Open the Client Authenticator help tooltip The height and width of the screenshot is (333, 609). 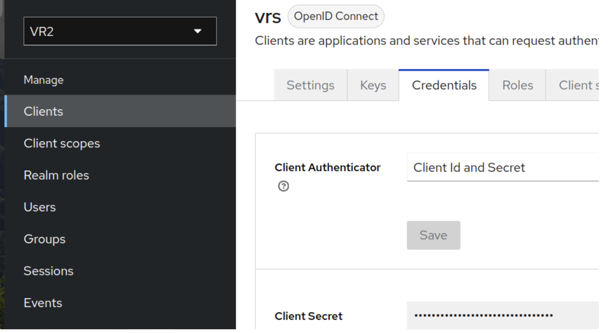[x=284, y=186]
